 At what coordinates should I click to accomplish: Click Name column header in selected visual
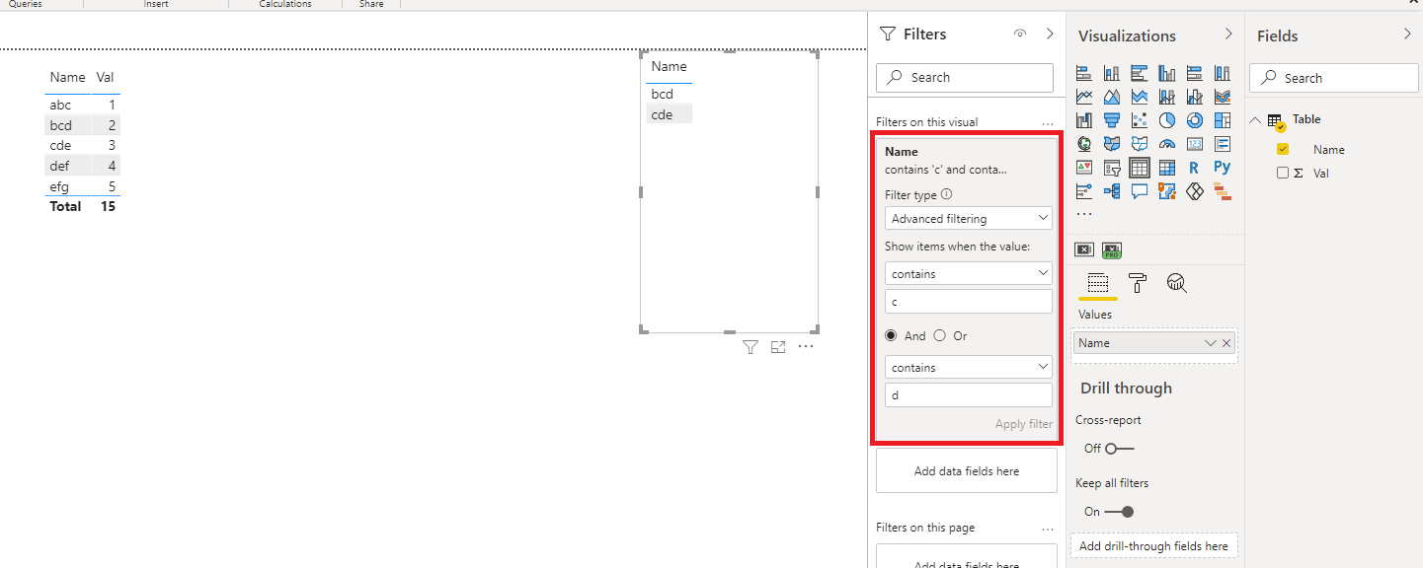670,67
